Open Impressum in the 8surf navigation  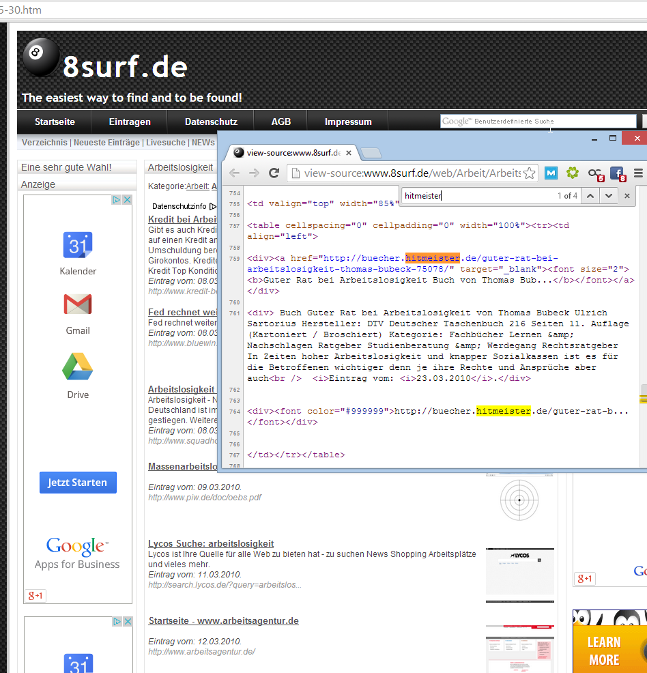coord(348,122)
